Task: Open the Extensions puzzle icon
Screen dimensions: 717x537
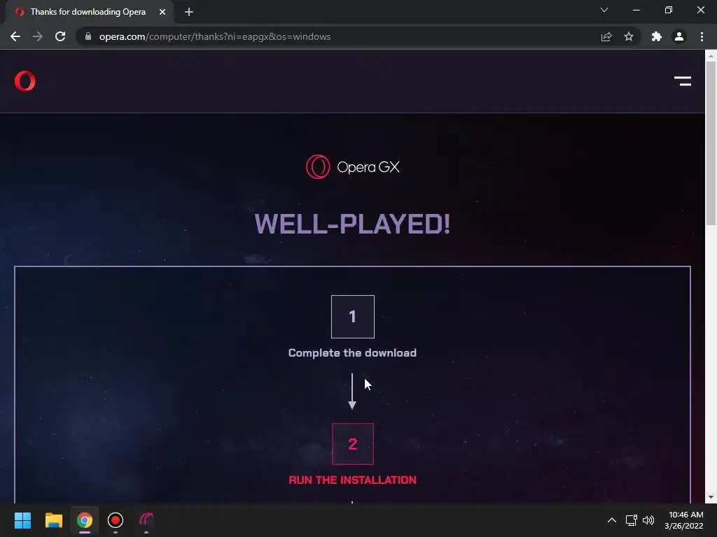Action: 657,36
